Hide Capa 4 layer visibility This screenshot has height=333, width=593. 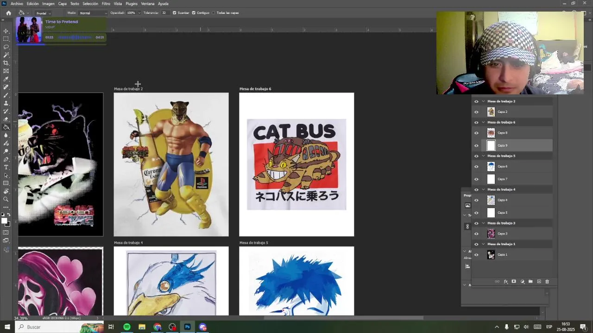click(x=476, y=200)
